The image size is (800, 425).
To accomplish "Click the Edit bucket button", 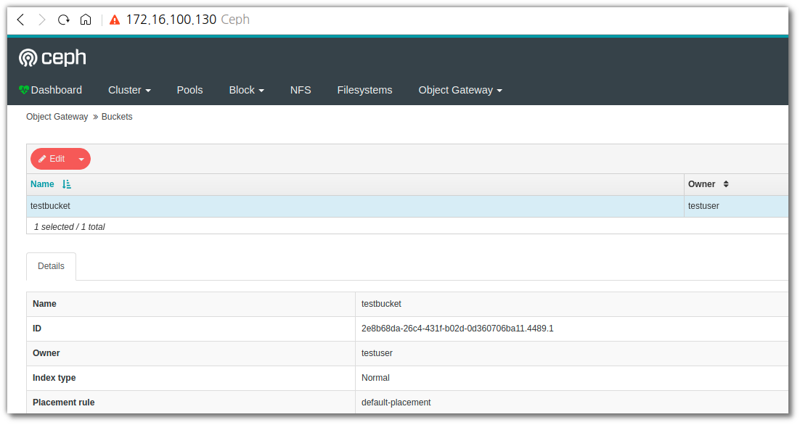I will click(x=52, y=159).
